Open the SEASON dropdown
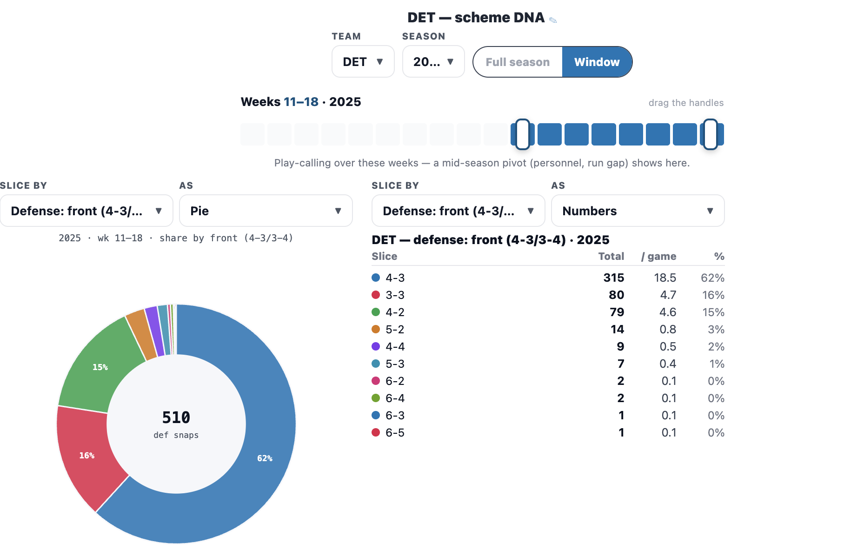This screenshot has width=864, height=556. click(x=433, y=61)
